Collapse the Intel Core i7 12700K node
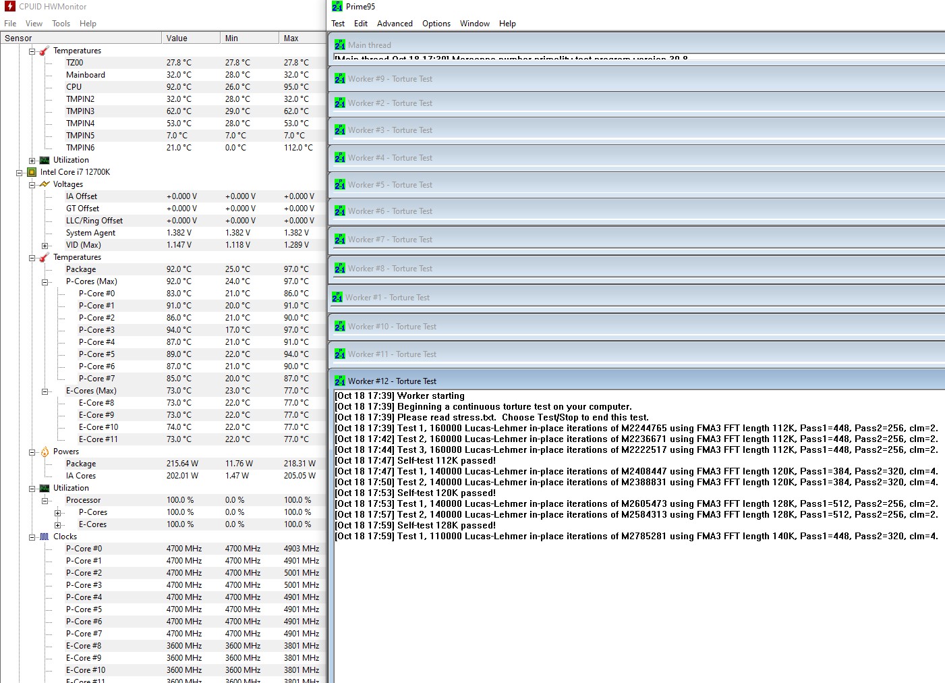 (x=20, y=173)
